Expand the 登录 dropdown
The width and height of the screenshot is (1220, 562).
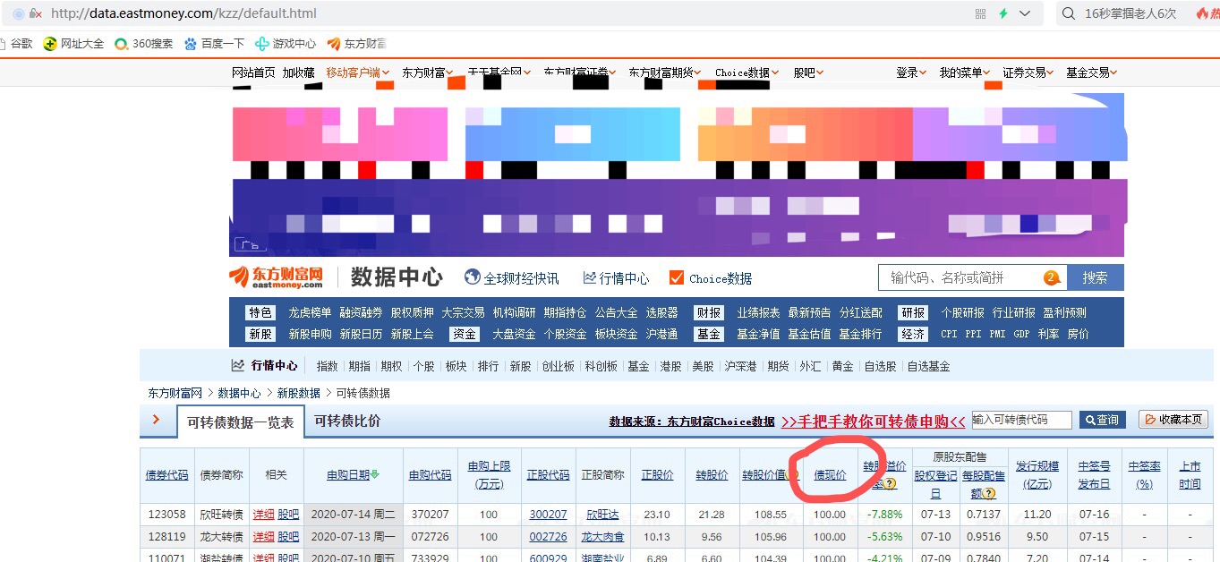coord(906,72)
